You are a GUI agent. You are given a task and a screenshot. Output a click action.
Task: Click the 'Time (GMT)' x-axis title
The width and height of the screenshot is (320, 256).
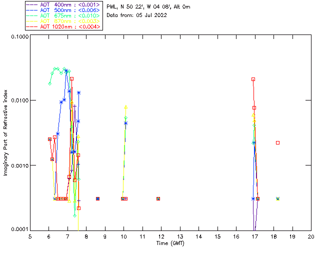(170, 243)
